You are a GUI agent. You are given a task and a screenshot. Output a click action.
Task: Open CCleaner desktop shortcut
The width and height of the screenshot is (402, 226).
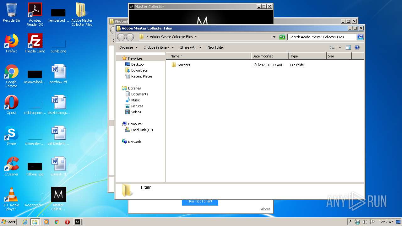11,166
